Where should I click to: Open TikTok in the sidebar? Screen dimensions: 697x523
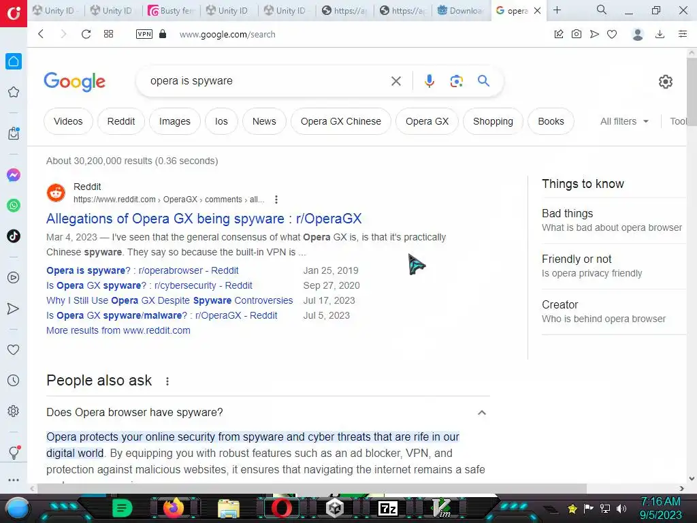(14, 236)
